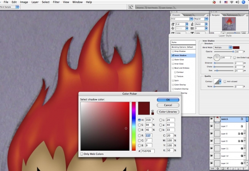Click the volume icon in the menu bar
249x171 pixels.
237,2
